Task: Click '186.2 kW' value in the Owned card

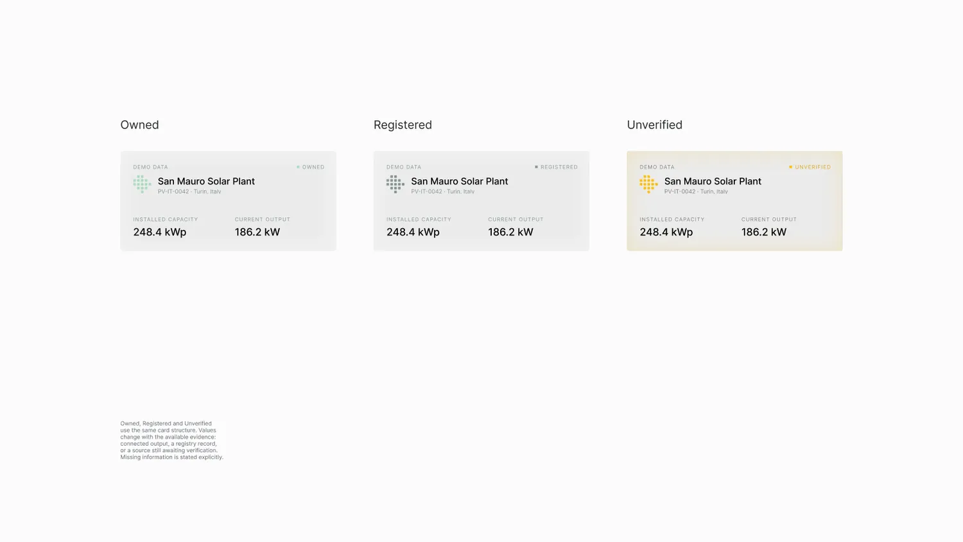Action: coord(257,232)
